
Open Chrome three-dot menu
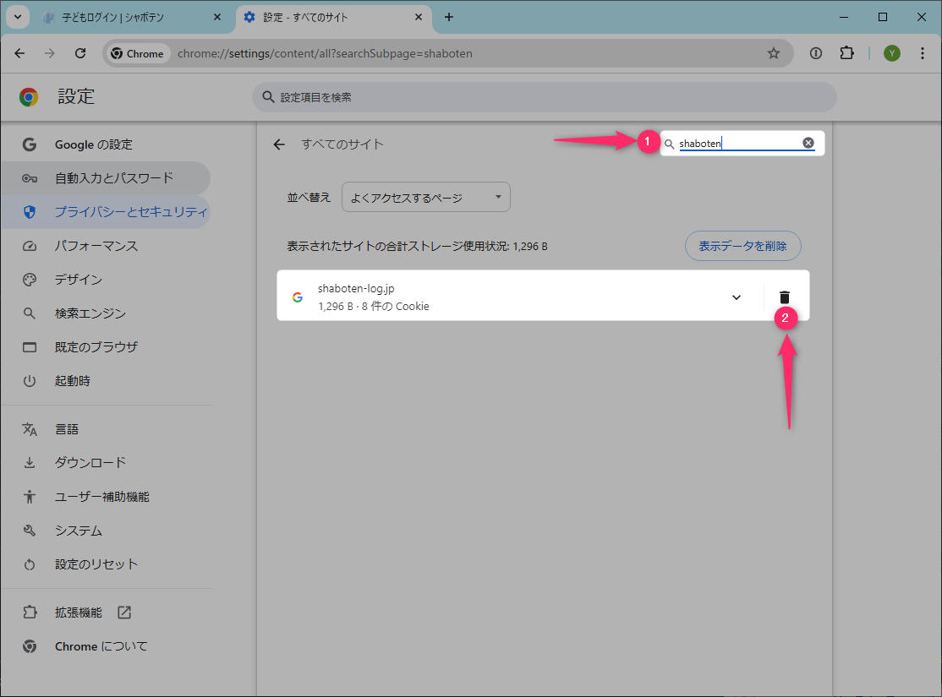click(923, 53)
